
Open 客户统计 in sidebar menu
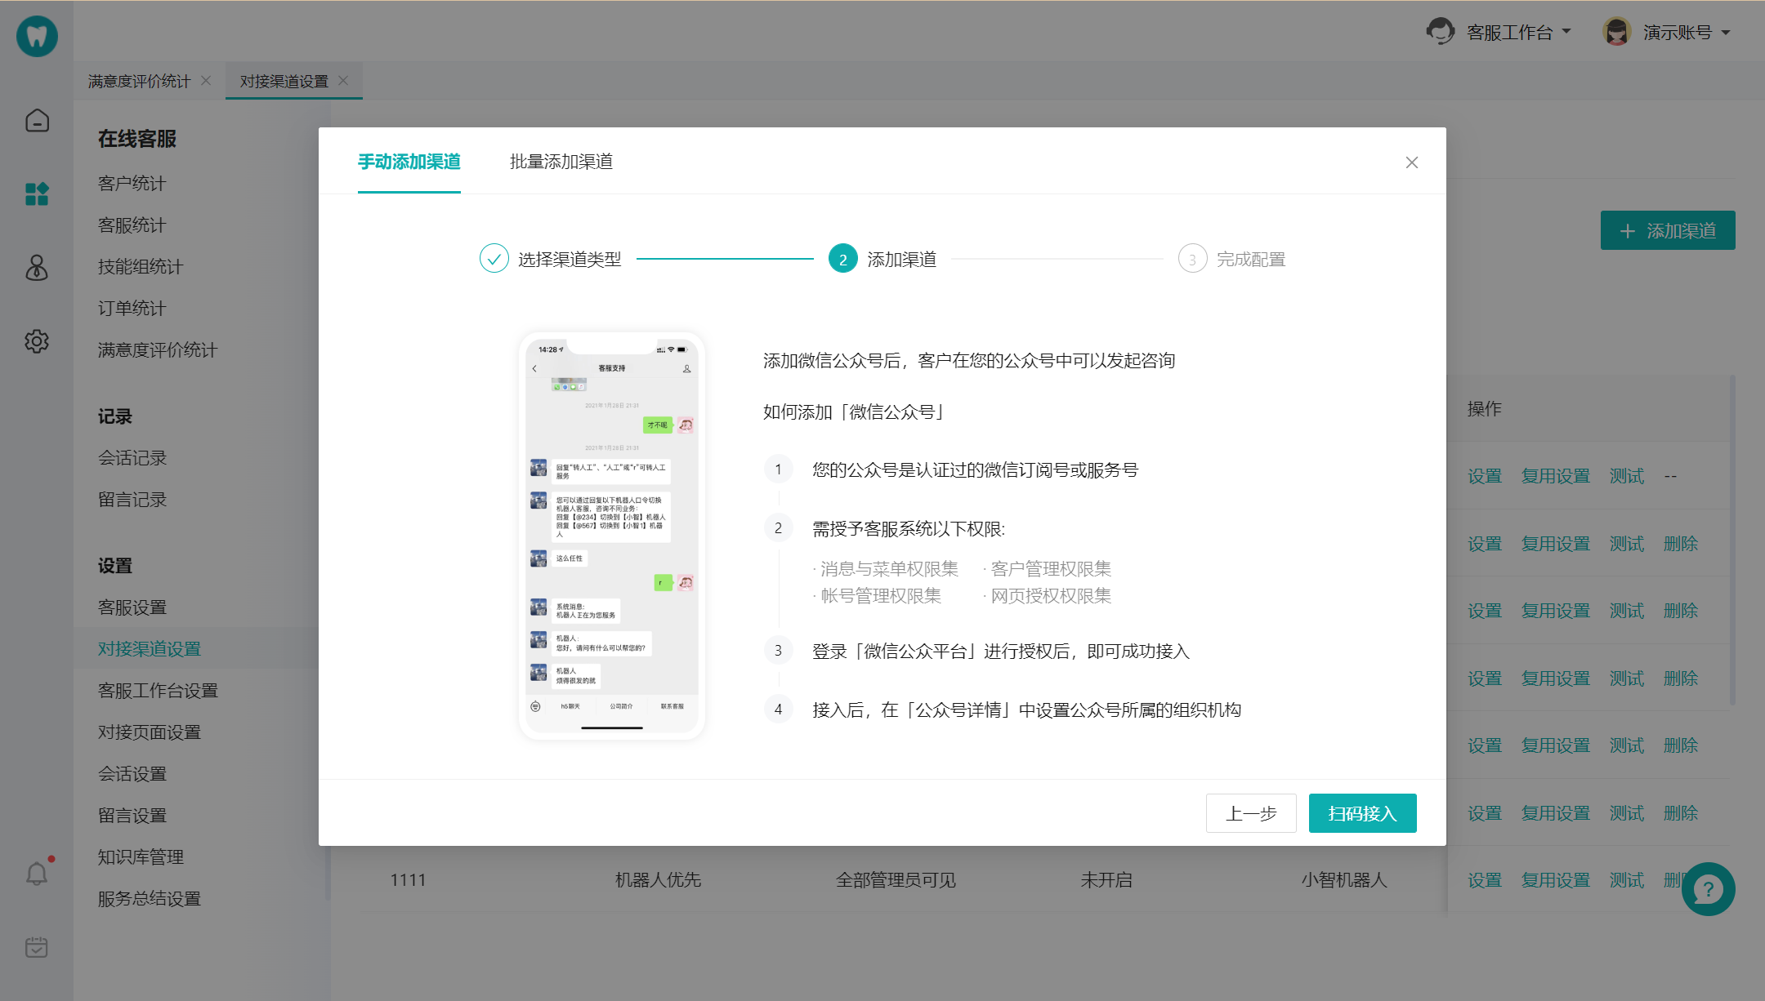click(x=132, y=183)
